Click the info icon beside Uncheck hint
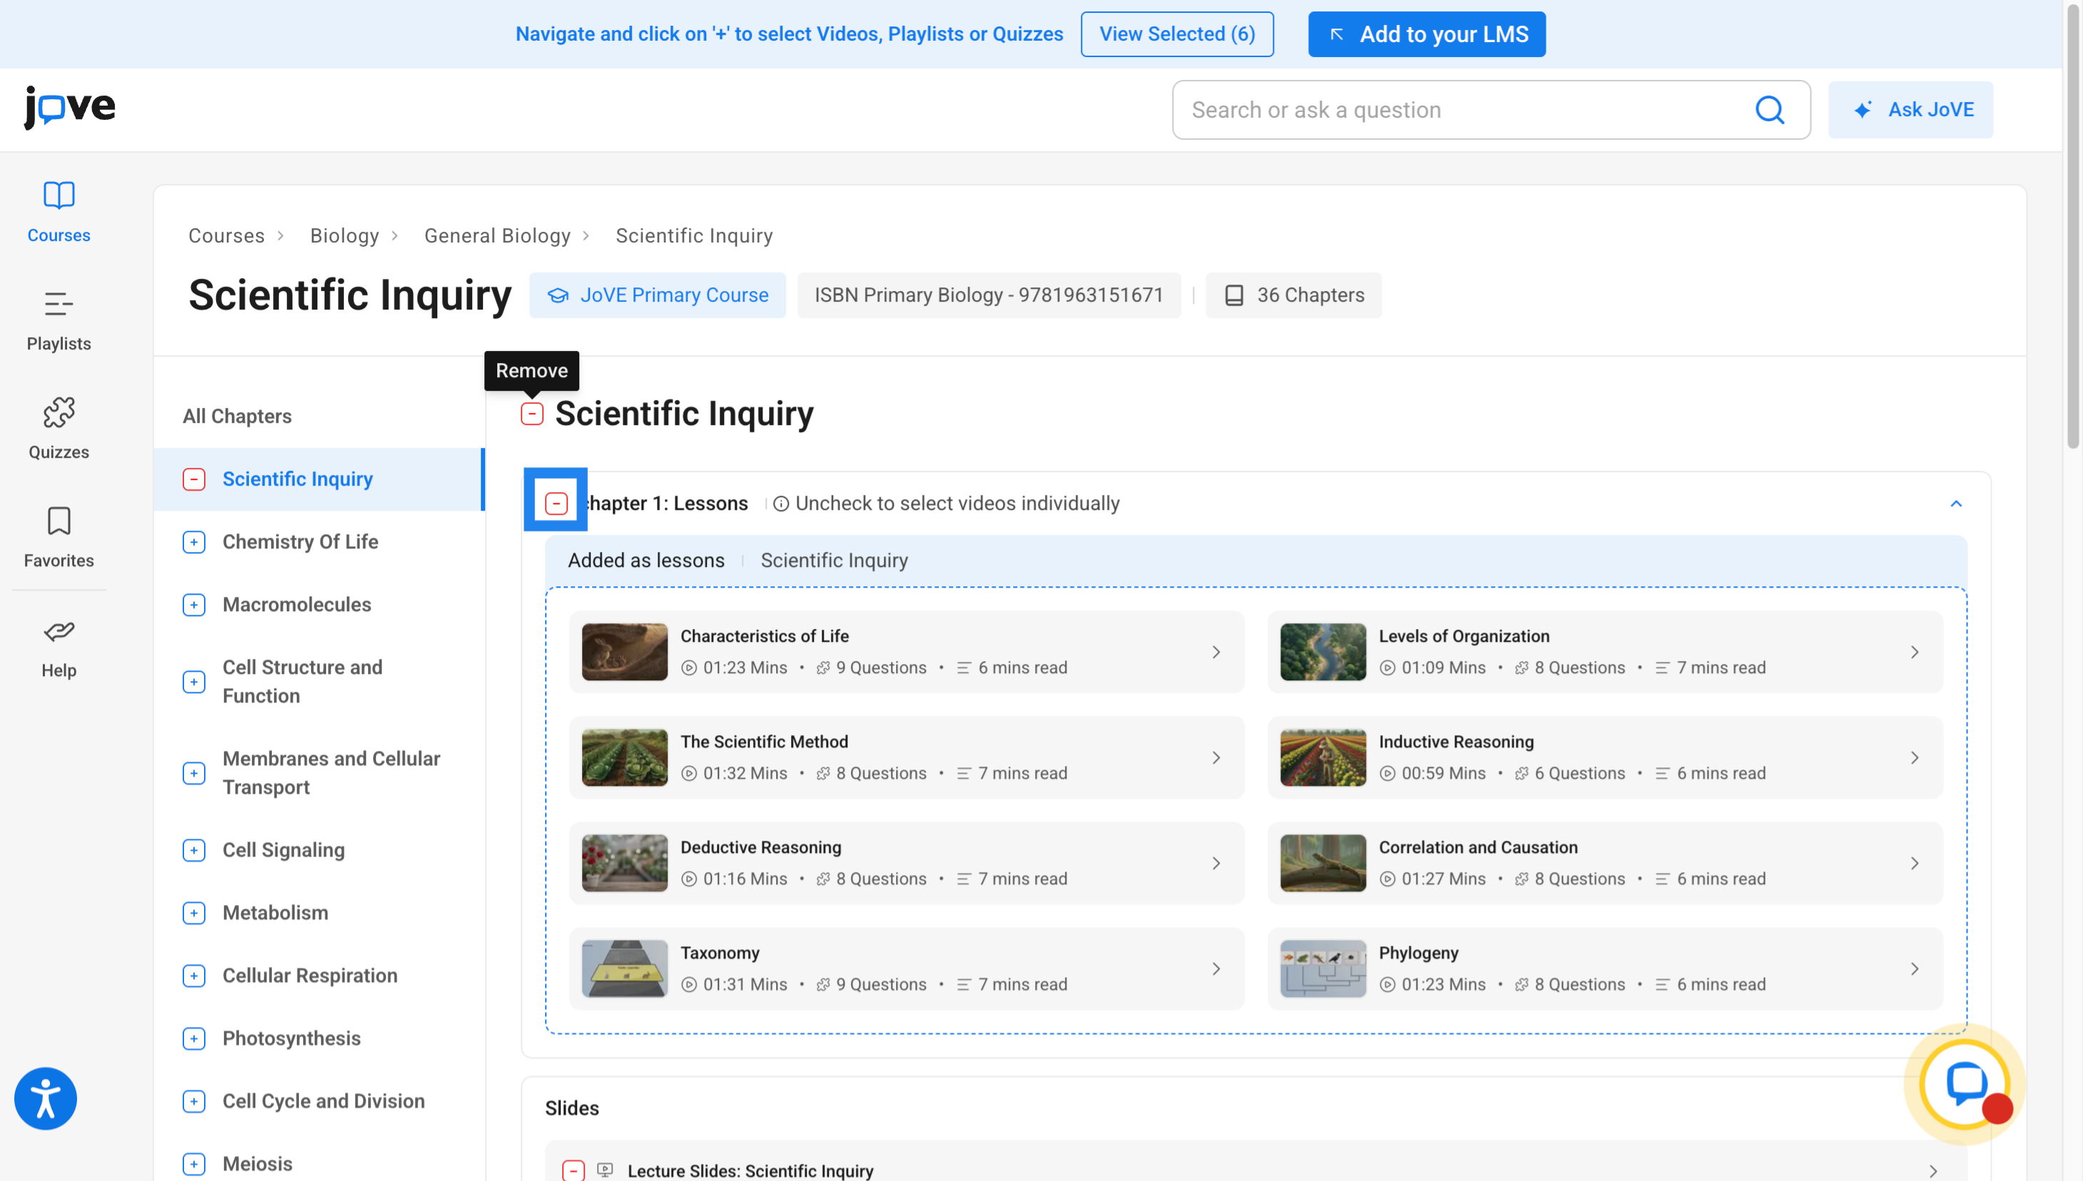Image resolution: width=2083 pixels, height=1181 pixels. click(x=780, y=503)
